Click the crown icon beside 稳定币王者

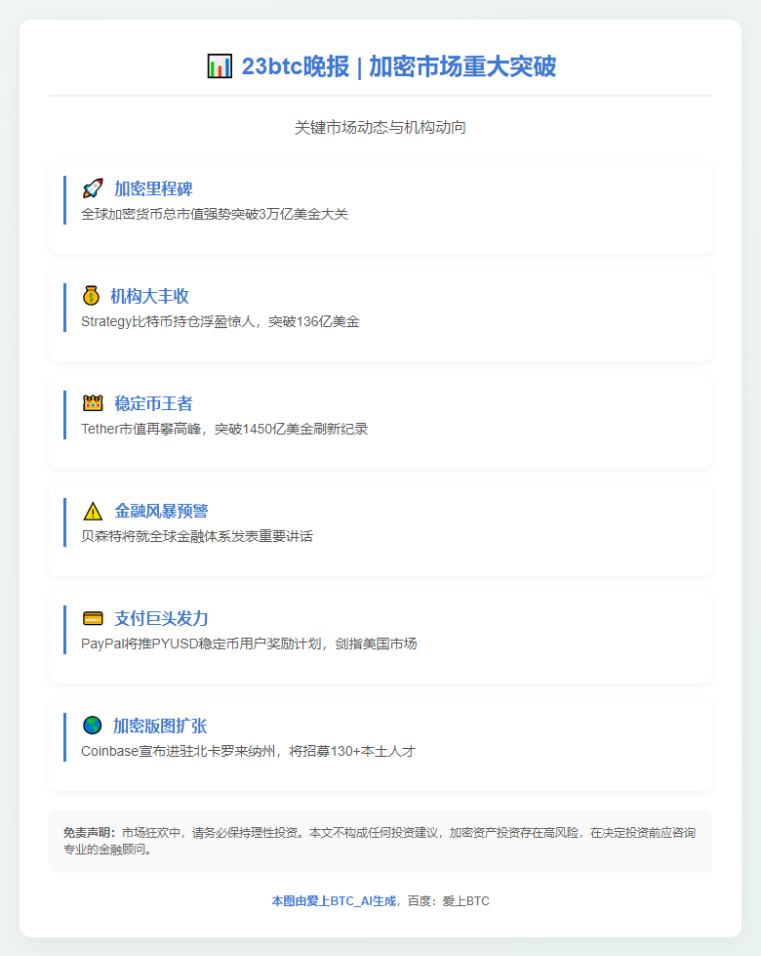pos(93,403)
